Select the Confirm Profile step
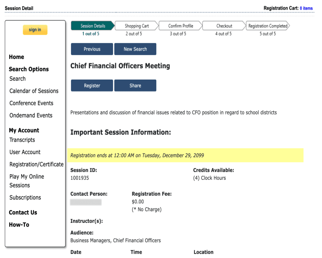322x258 pixels. 181,26
